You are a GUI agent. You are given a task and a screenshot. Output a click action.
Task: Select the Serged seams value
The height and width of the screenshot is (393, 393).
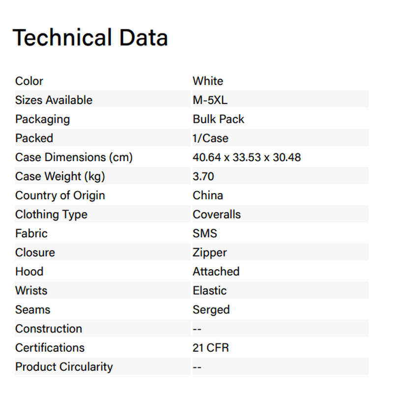[x=211, y=309]
